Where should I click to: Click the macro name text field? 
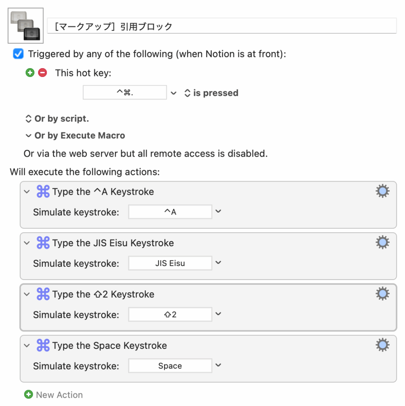tap(222, 27)
